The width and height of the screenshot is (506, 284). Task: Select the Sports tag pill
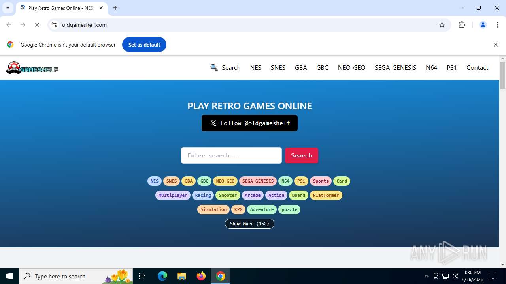tap(321, 181)
